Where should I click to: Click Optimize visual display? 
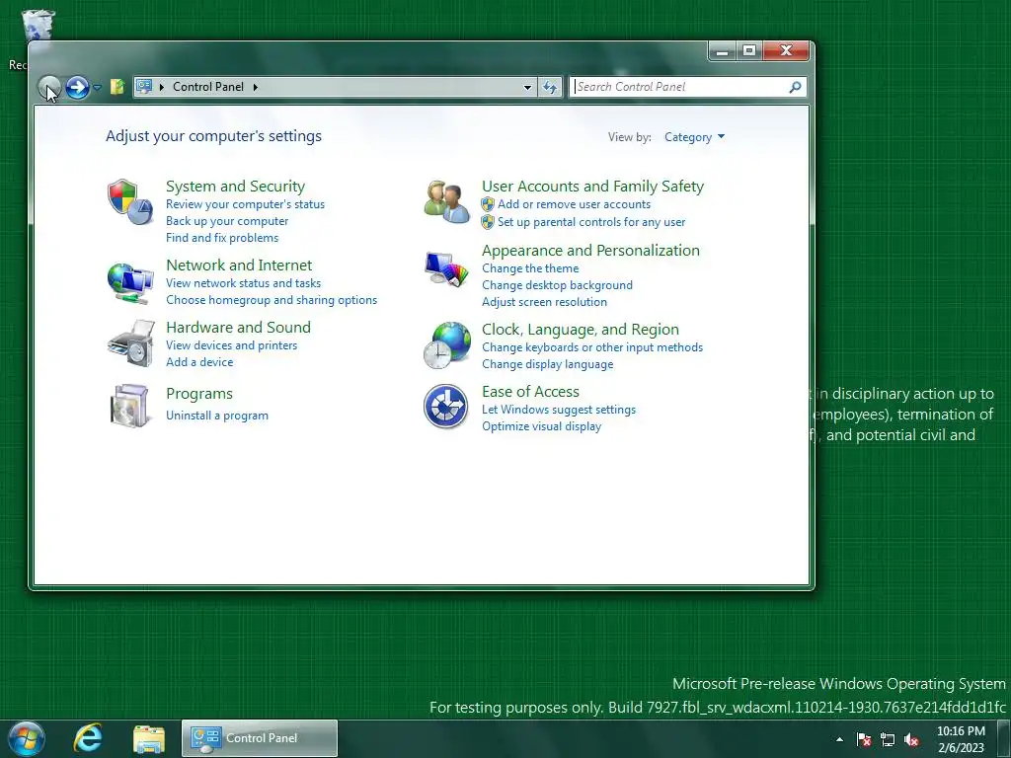(x=542, y=426)
